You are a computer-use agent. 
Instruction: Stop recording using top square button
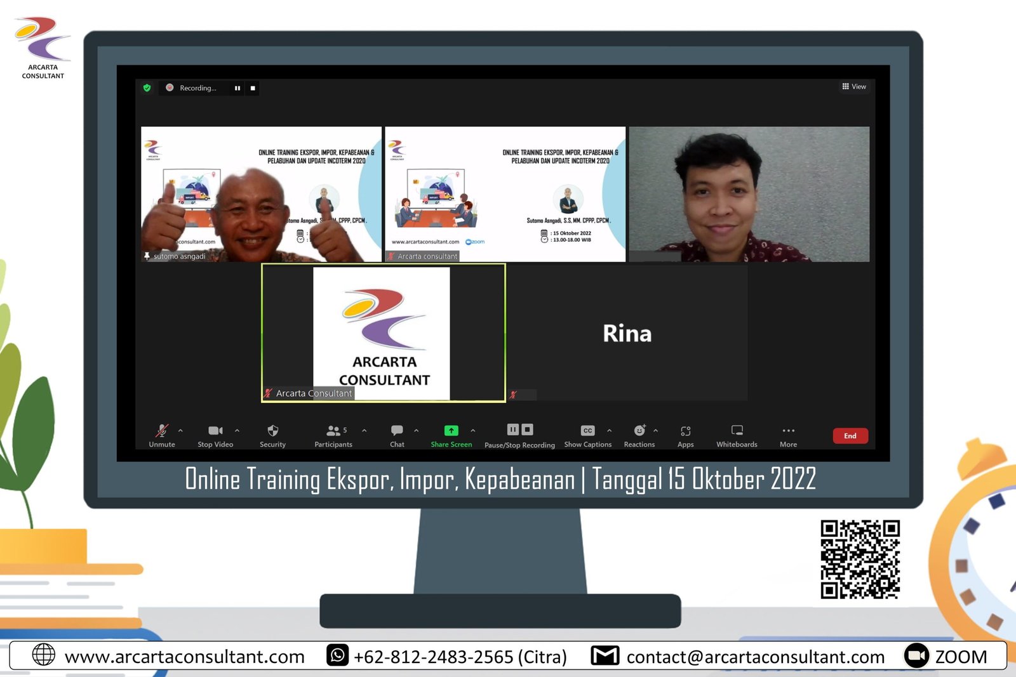click(x=253, y=88)
